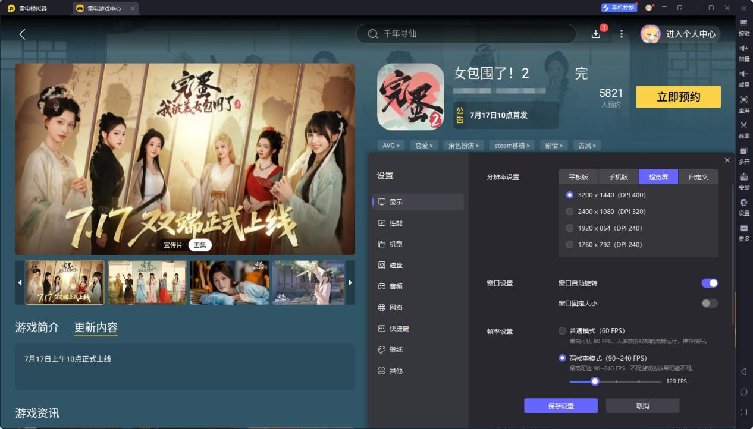The height and width of the screenshot is (429, 753).
Task: Click the back arrow on game page
Action: (x=22, y=34)
